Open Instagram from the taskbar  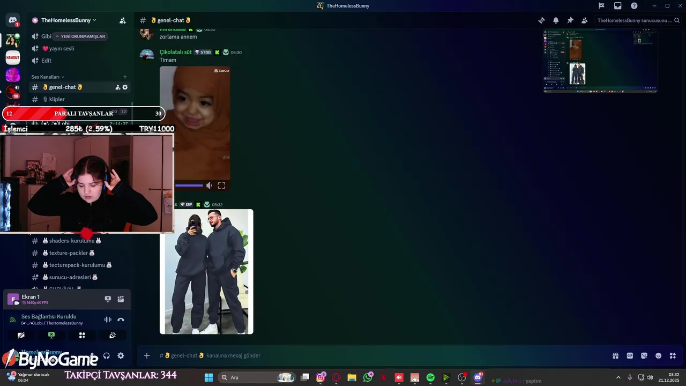click(x=320, y=377)
